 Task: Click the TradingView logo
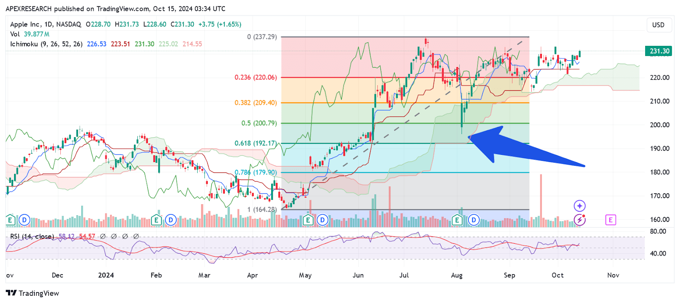(x=33, y=293)
